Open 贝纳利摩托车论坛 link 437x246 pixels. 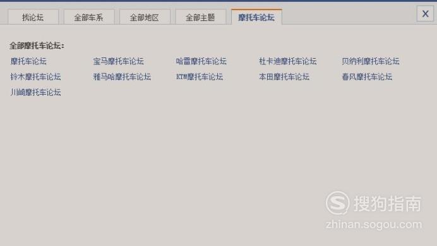coord(371,61)
